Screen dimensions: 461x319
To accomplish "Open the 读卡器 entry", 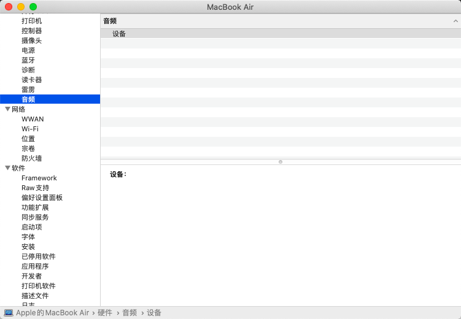I will click(31, 80).
